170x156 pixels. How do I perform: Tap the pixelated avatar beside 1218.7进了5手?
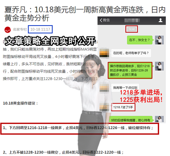pos(104,107)
